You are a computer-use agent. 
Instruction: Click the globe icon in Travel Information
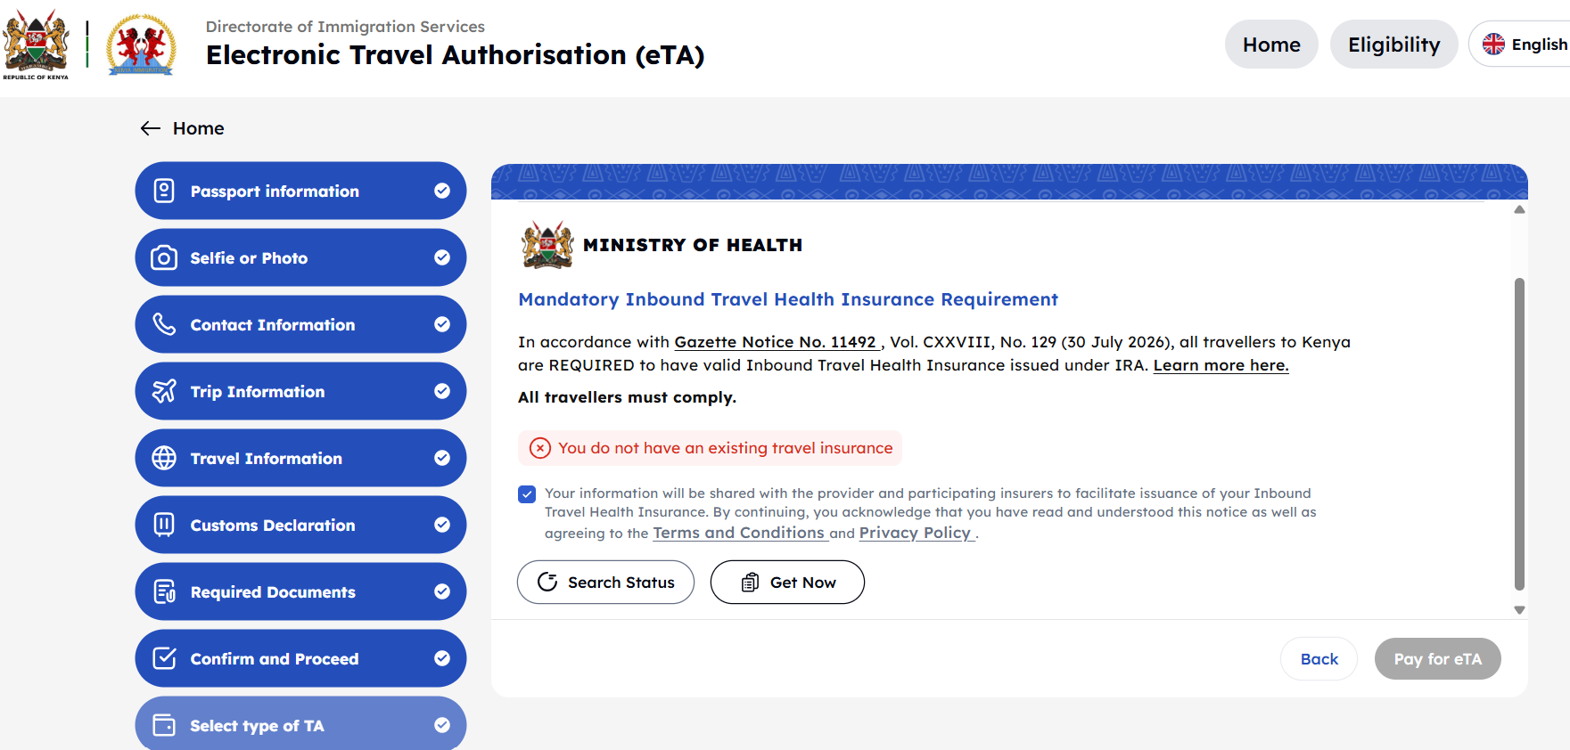point(164,458)
